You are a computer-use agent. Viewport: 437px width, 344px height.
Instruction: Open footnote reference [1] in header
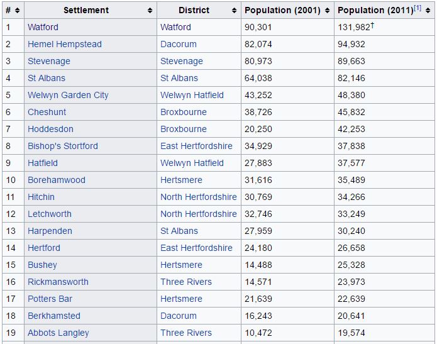418,8
